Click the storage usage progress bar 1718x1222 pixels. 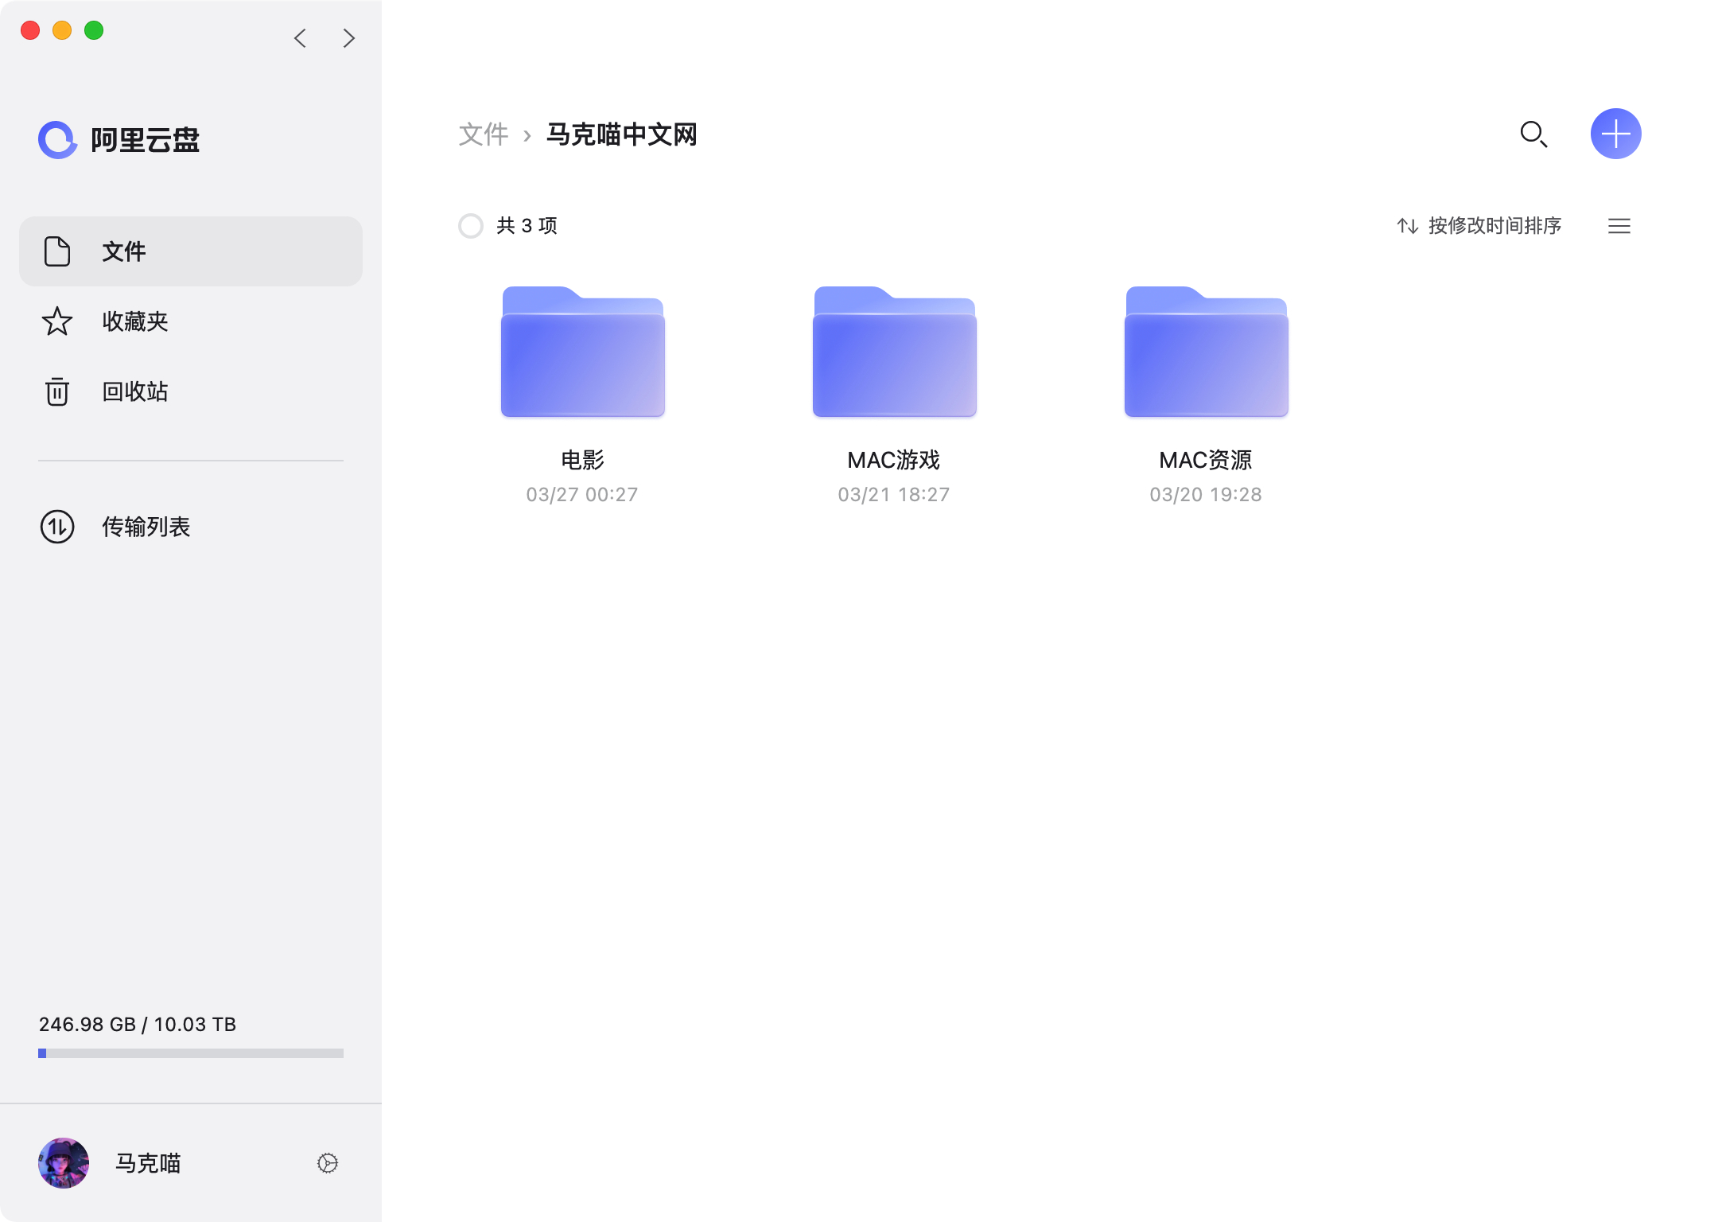pos(191,1053)
